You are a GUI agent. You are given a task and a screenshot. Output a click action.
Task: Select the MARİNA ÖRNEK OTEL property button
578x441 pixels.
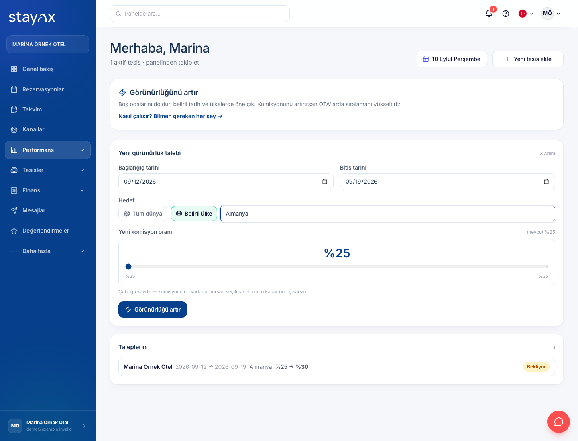(x=48, y=44)
